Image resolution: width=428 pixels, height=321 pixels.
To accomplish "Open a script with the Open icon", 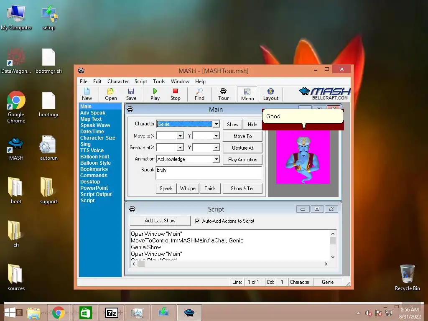I will tap(110, 94).
